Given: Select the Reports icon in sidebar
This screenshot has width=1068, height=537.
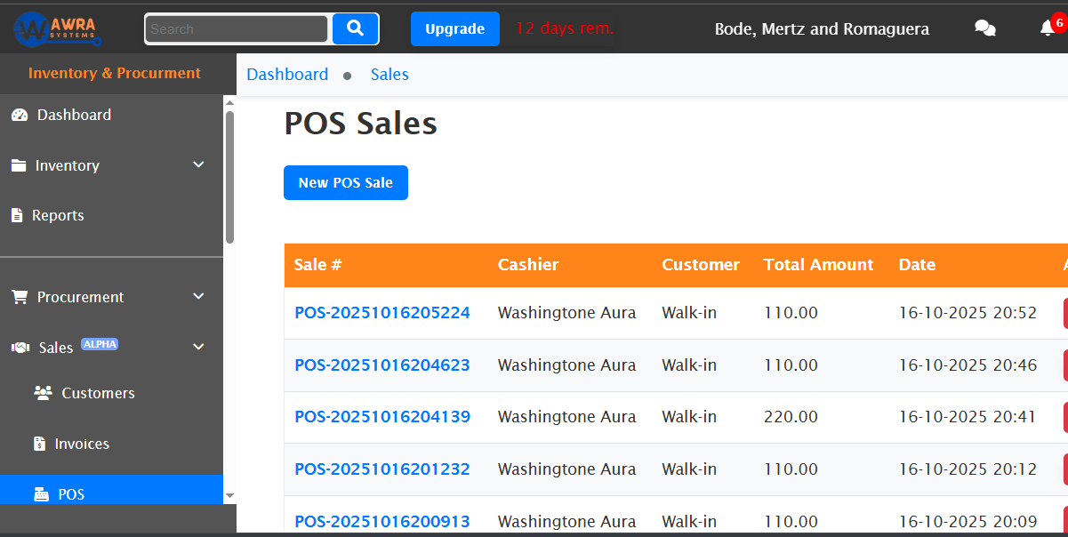Looking at the screenshot, I should click(20, 214).
